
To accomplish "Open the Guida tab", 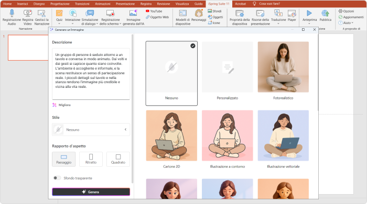I will [198, 4].
